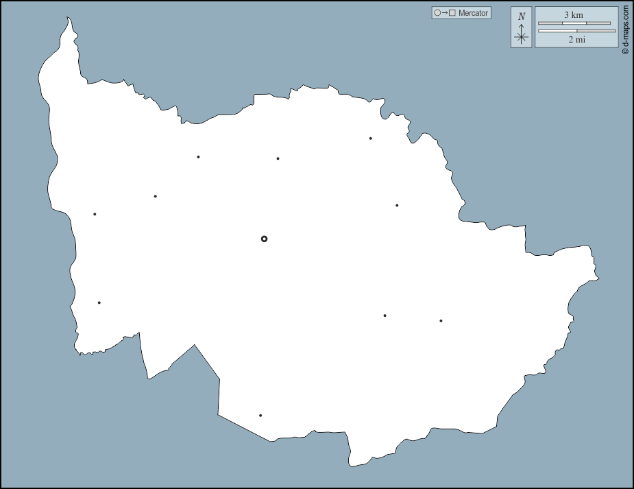Click the 3 km scale label
This screenshot has height=489, width=634.
point(574,14)
